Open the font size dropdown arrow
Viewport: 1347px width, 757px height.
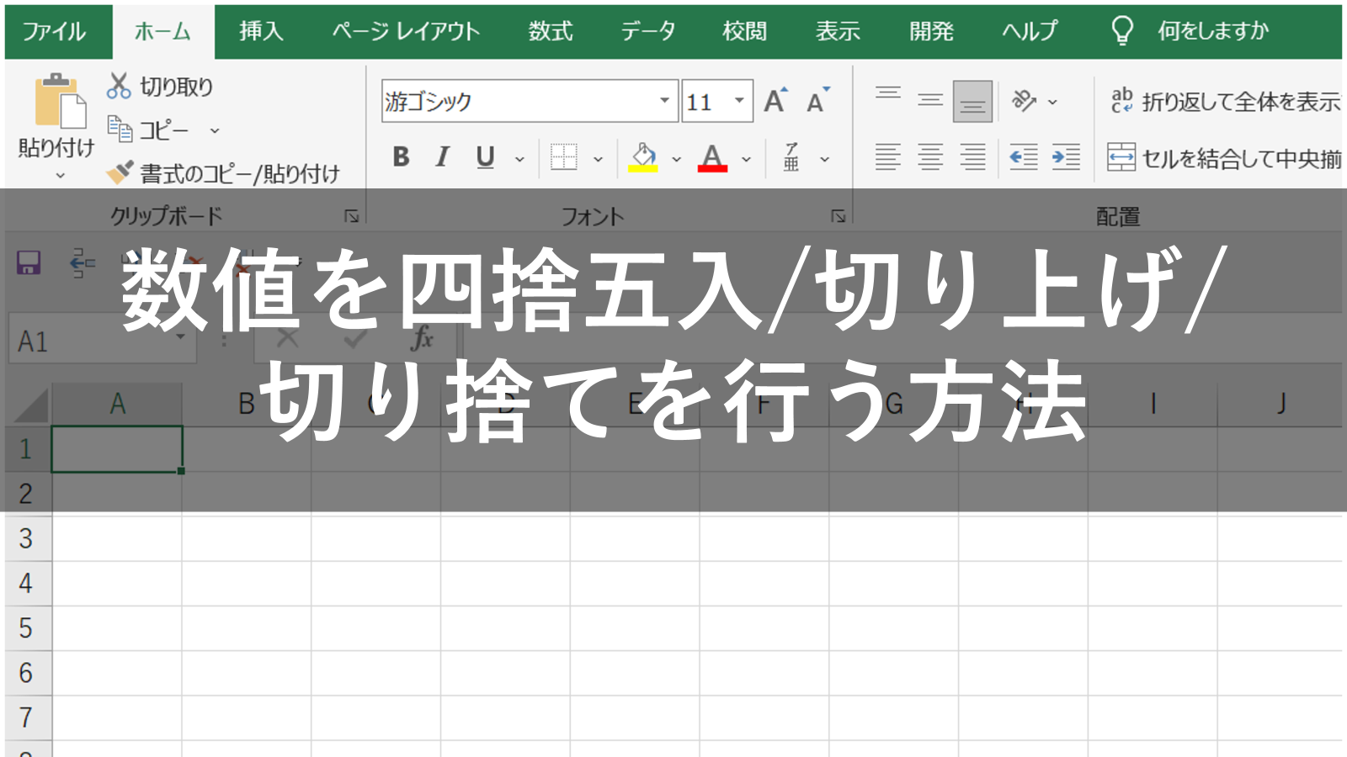[739, 101]
